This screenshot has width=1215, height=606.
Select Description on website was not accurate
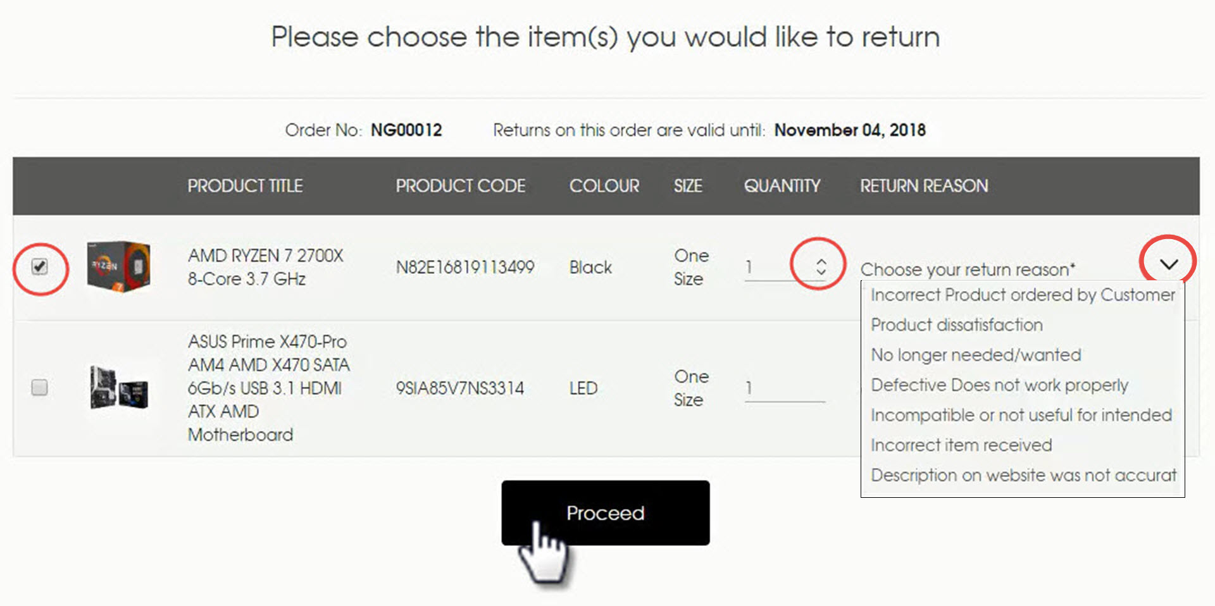(1023, 475)
